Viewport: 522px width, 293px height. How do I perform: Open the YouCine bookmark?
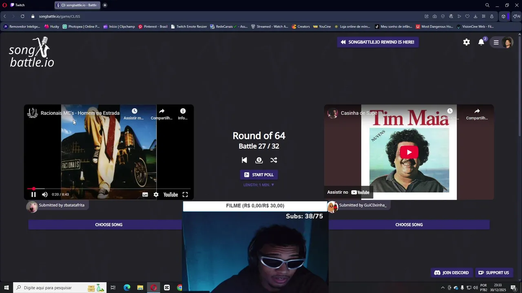pyautogui.click(x=322, y=26)
